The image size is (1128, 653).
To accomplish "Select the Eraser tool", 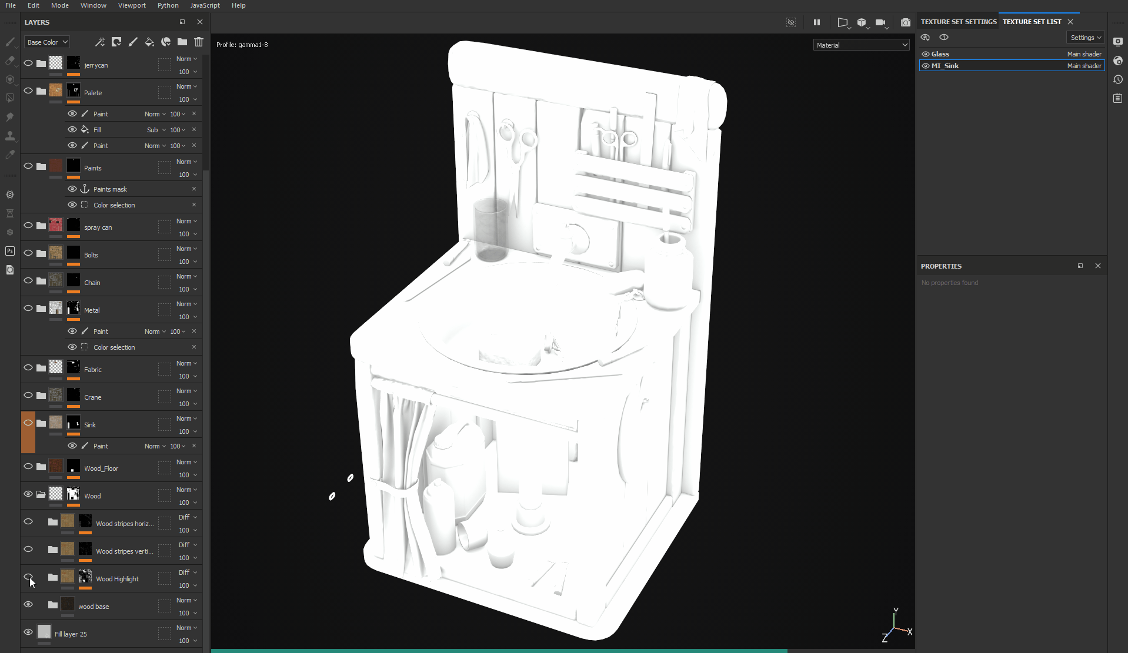I will click(10, 60).
